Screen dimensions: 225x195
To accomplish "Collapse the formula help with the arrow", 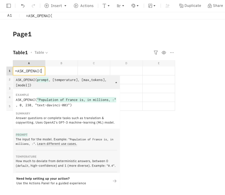I will tap(116, 83).
